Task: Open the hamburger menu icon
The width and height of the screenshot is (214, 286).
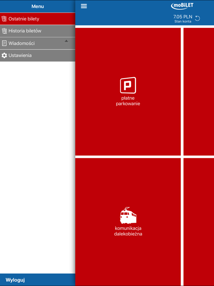Action: click(x=84, y=6)
